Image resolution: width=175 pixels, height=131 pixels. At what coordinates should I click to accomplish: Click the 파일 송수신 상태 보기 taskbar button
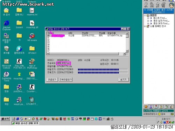click(25, 123)
